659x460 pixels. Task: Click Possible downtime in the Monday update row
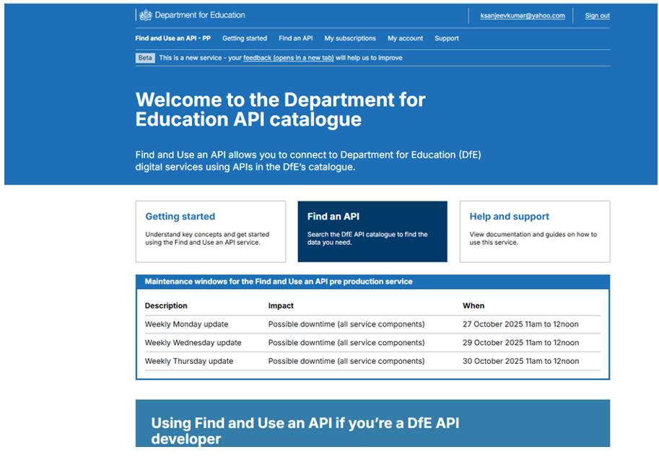pyautogui.click(x=346, y=324)
